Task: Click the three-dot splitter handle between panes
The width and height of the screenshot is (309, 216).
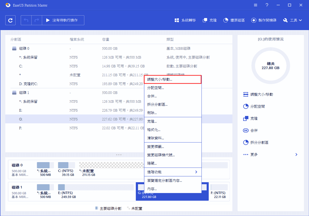Action: [119, 155]
